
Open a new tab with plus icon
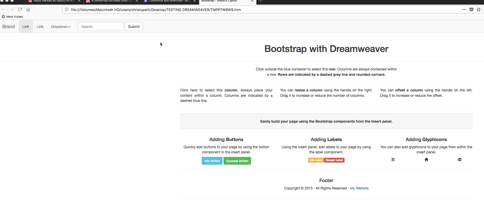[261, 1]
